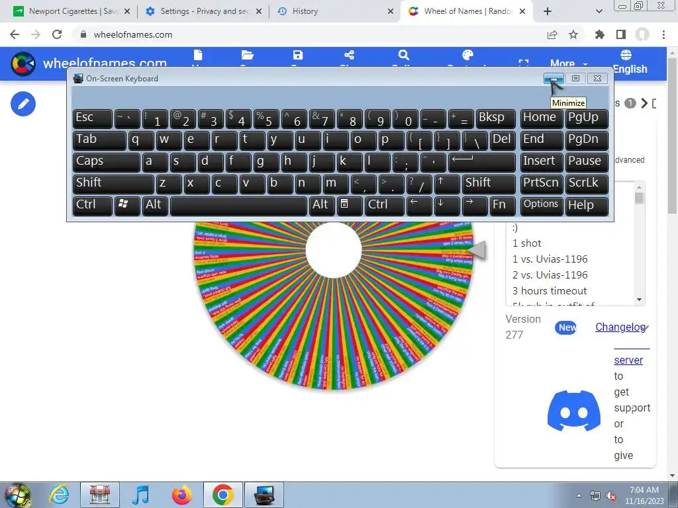The height and width of the screenshot is (508, 678).
Task: Click the wheel center to spin
Action: click(334, 249)
